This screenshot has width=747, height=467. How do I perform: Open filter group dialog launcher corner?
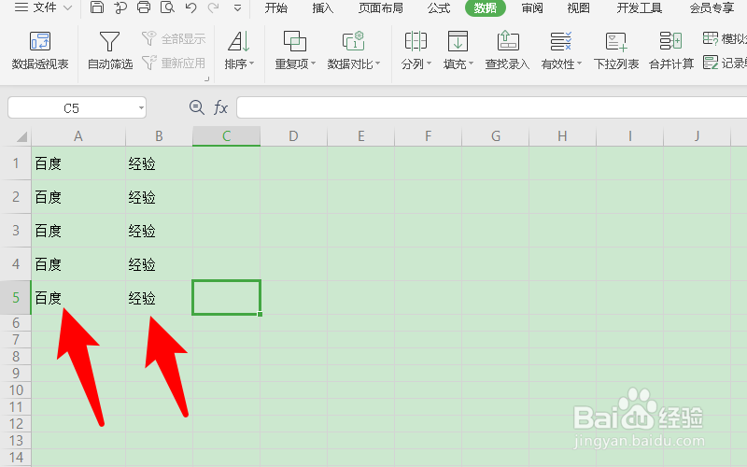tap(206, 79)
